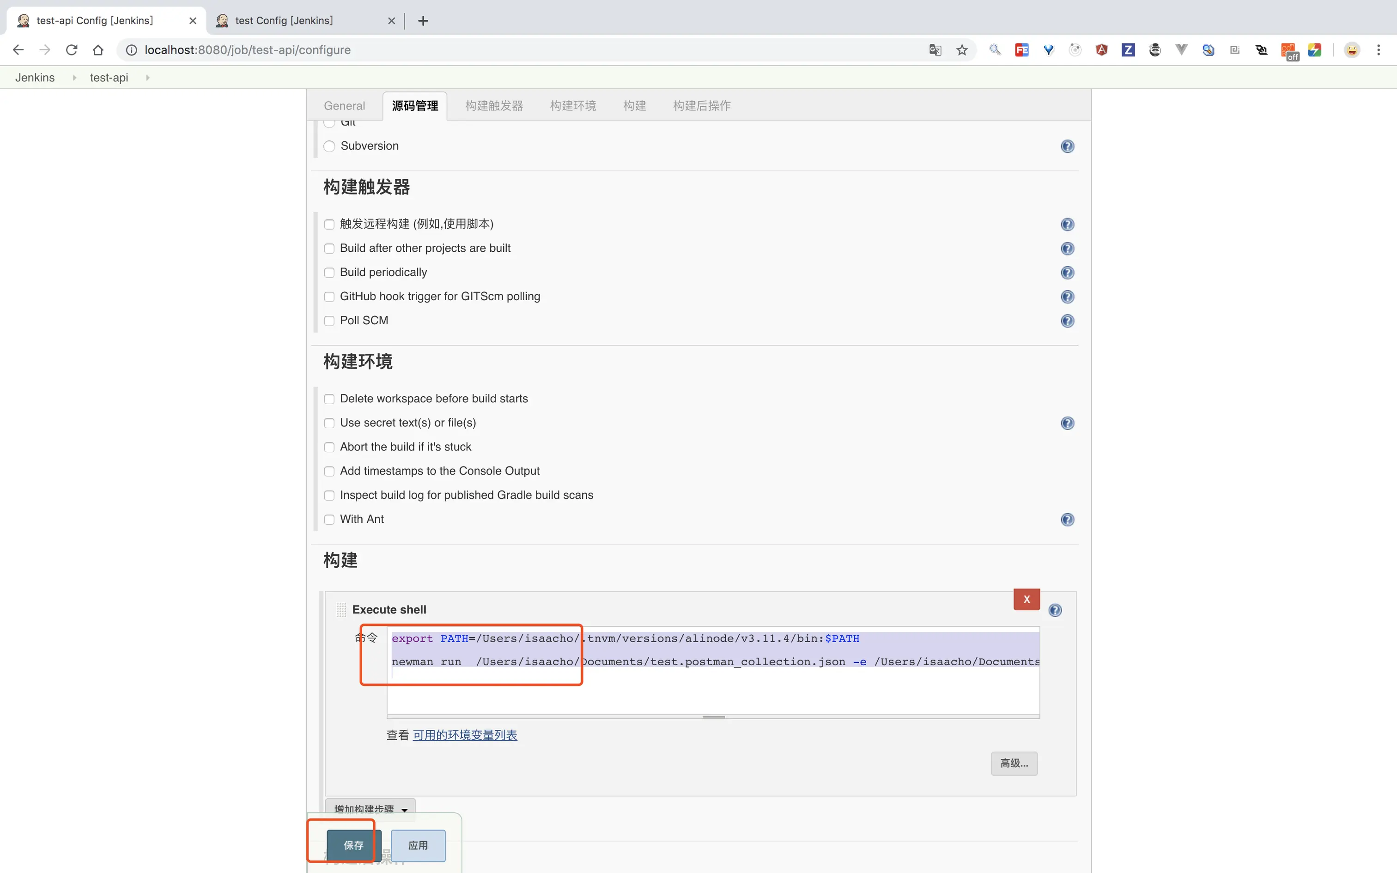Open help for Build periodically
The width and height of the screenshot is (1397, 873).
[x=1067, y=273]
